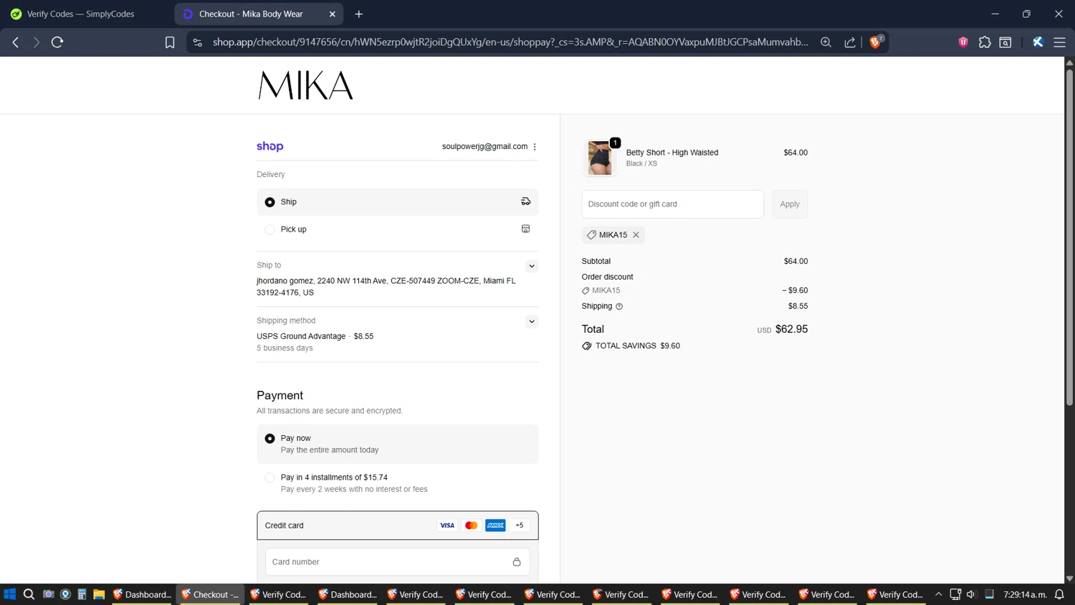
Task: Remove the MIKA15 discount code
Action: pos(636,234)
